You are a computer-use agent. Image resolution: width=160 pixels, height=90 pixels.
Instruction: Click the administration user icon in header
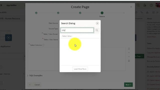click(x=144, y=5)
